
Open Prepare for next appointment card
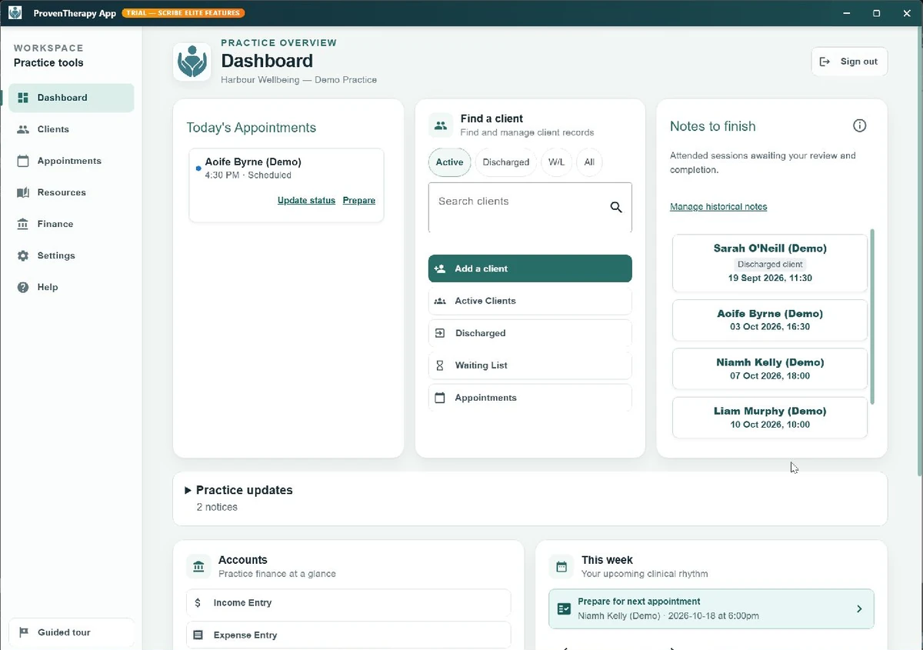pyautogui.click(x=711, y=608)
